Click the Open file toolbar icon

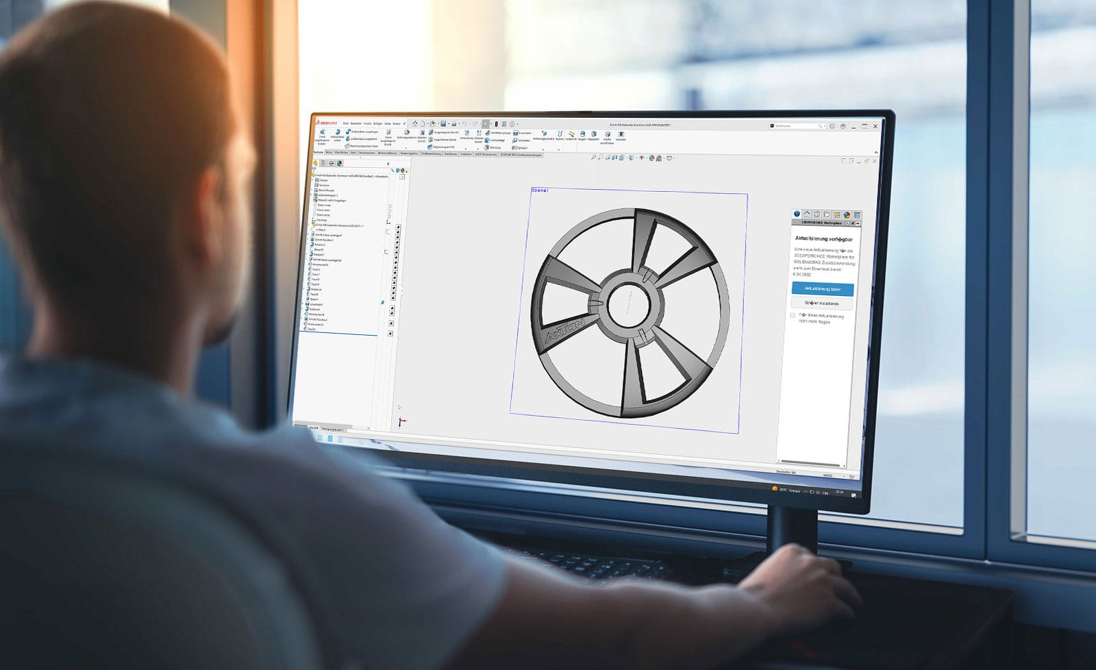tap(433, 124)
